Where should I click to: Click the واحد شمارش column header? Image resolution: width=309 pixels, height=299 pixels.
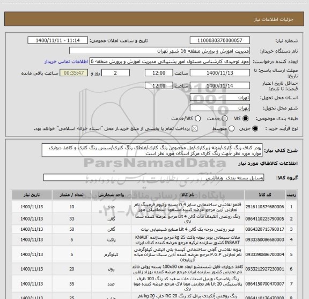[x=111, y=195]
